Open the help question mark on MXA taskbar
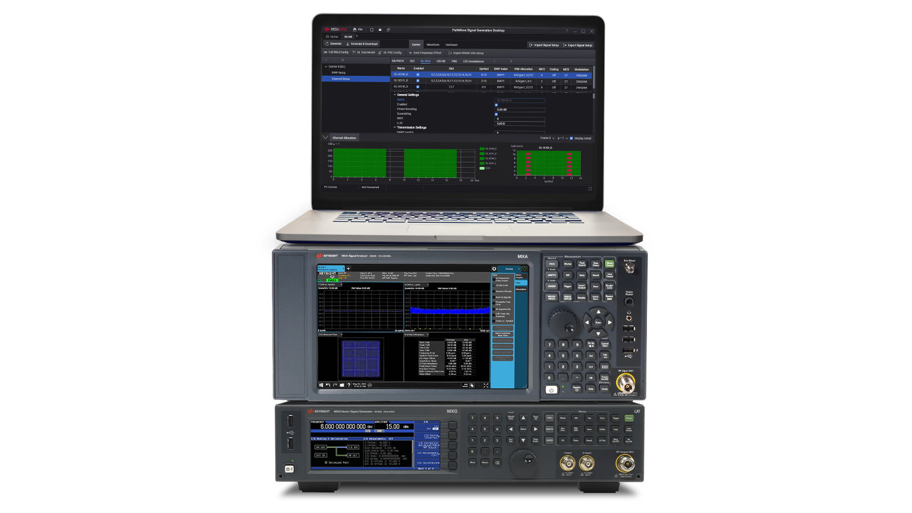The height and width of the screenshot is (513, 912). coord(349,385)
